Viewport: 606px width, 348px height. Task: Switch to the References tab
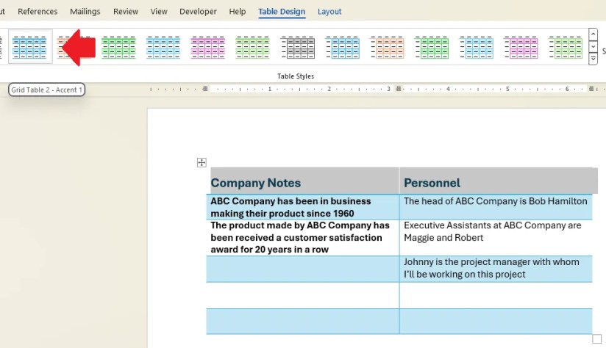[x=38, y=12]
